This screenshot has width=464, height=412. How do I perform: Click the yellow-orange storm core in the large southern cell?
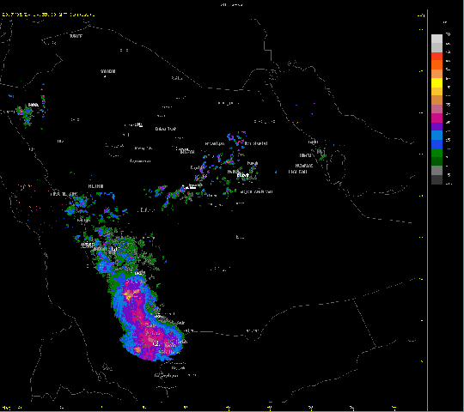[131, 294]
